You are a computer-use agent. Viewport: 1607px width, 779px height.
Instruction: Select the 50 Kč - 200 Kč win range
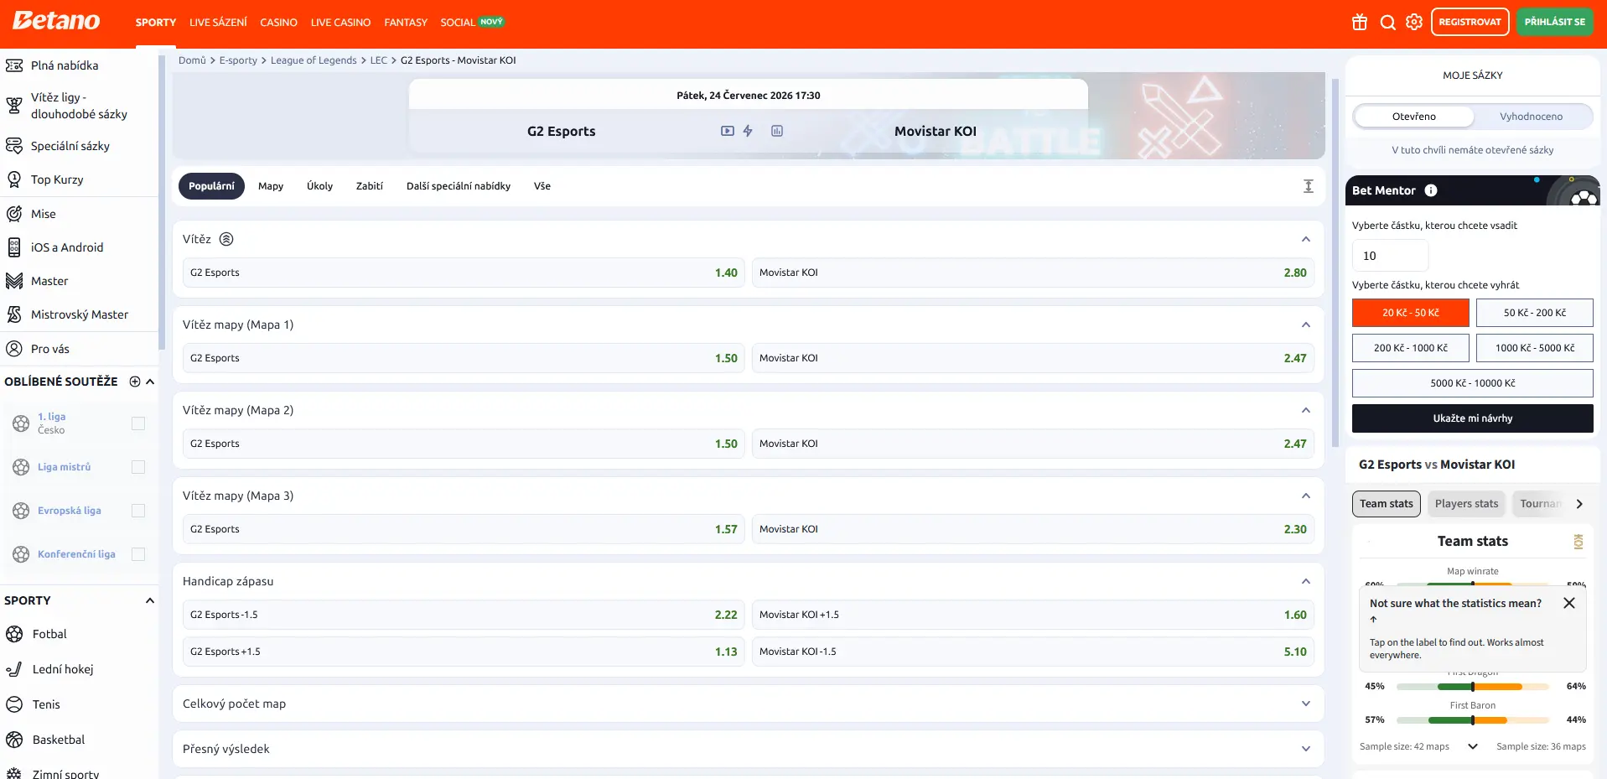pos(1535,313)
